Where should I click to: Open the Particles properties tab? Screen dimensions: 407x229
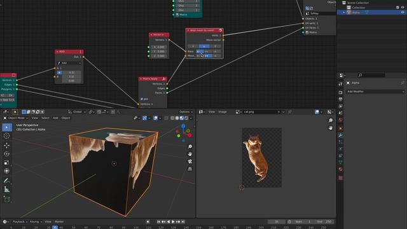341,142
